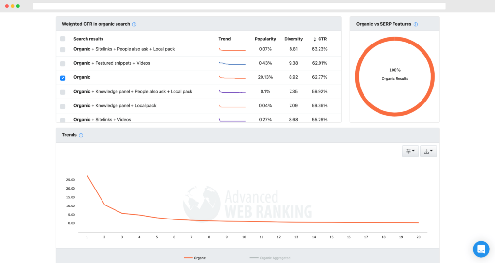495x263 pixels.
Task: Click the 'Organic + Knowledge panel + Local pack' label
Action: pos(115,106)
